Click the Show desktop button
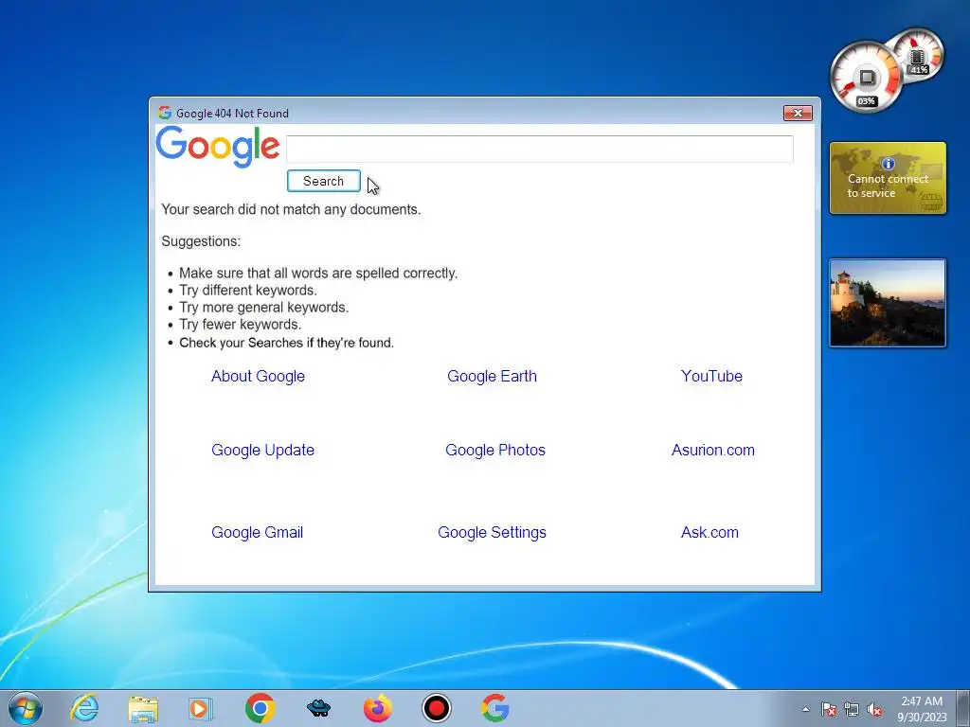Viewport: 970px width, 727px height. 963,708
